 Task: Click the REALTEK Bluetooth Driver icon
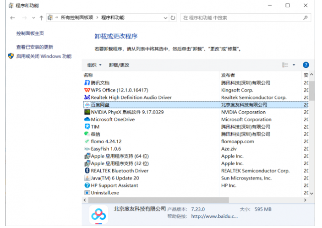point(87,171)
